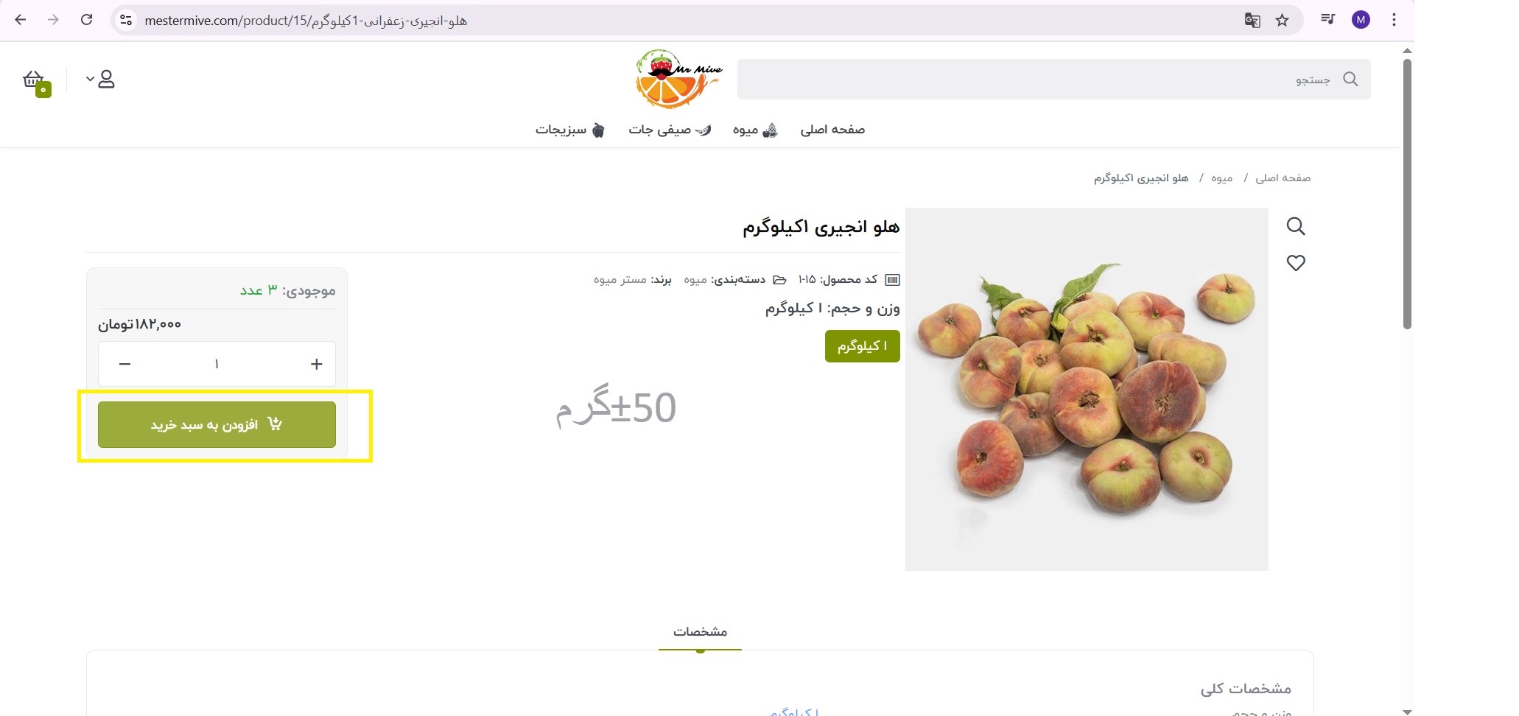Increase quantity with plus button
Screen dimensions: 1519x716
coord(317,364)
